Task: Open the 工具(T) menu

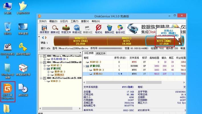Action: click(74, 21)
